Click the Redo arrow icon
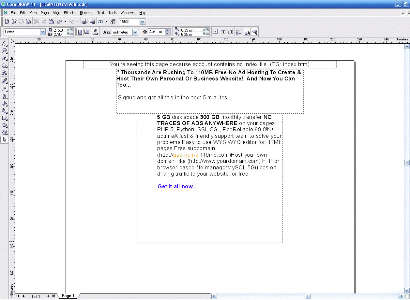This screenshot has width=410, height=300. click(71, 21)
